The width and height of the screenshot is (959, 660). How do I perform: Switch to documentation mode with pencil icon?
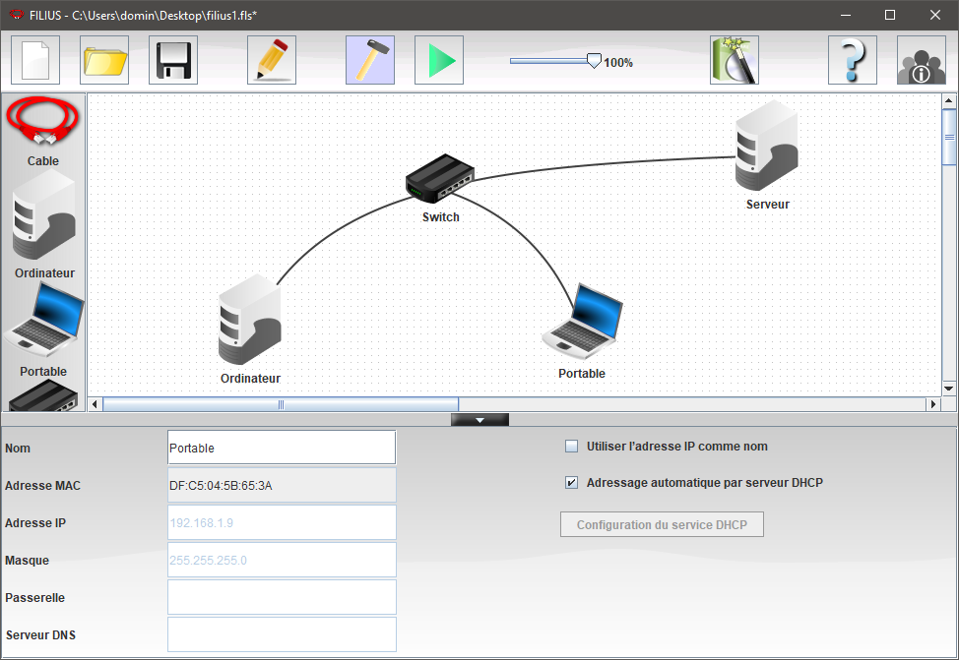tap(272, 60)
